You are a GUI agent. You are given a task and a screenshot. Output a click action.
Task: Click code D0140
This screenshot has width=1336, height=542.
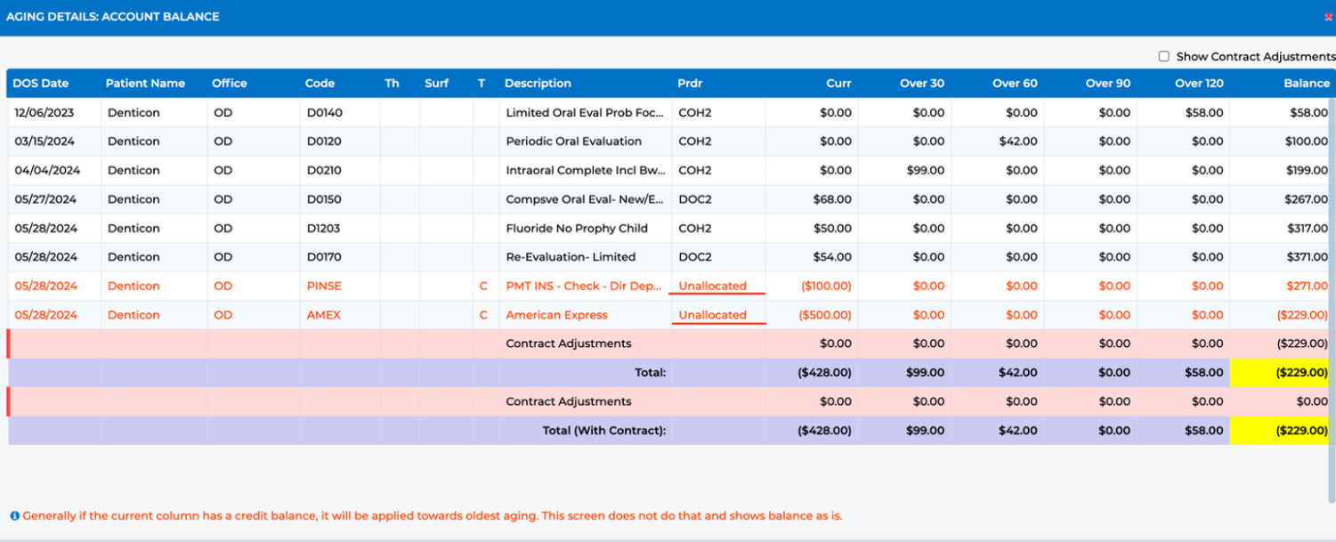[x=324, y=113]
